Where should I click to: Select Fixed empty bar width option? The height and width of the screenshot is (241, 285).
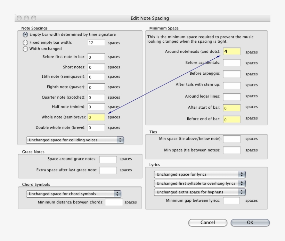point(25,43)
